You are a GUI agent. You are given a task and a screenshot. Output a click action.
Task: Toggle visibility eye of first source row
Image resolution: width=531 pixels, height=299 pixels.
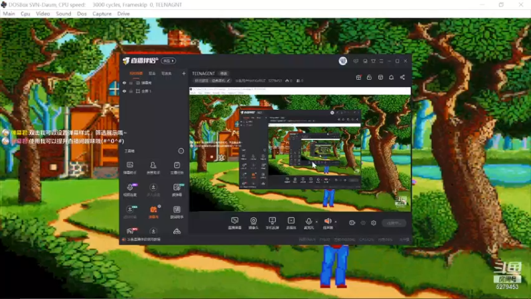124,82
